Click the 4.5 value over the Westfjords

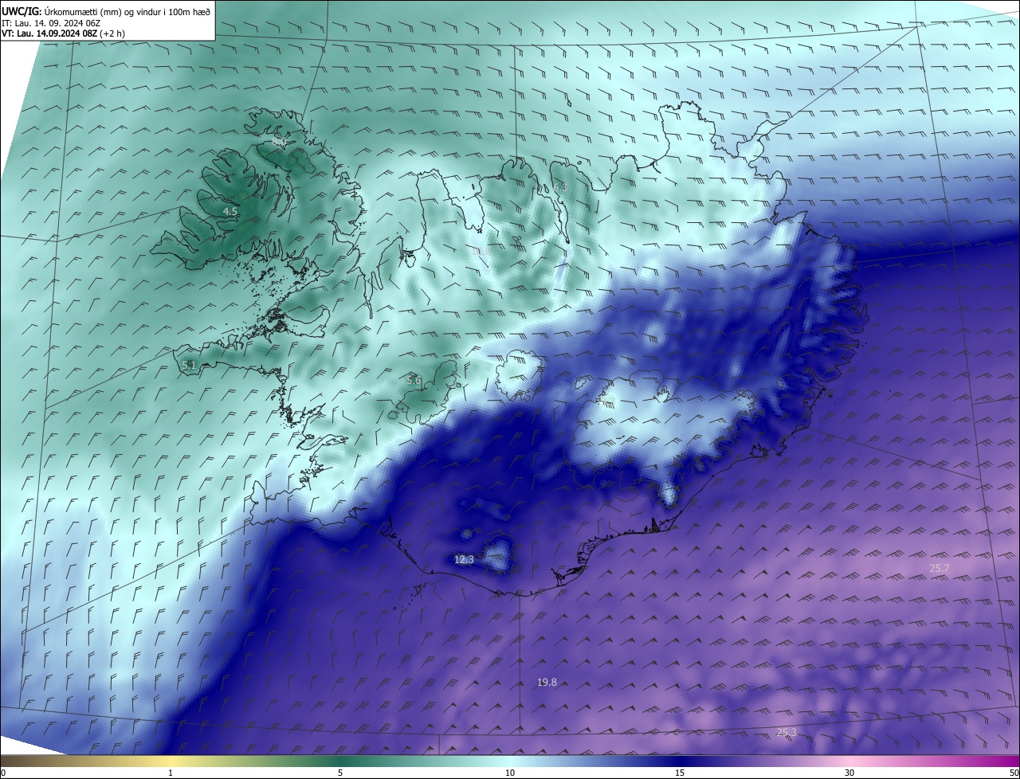[x=230, y=212]
